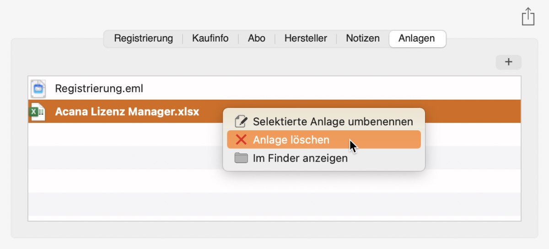Choose Selektierte Anlage umbenennen
This screenshot has width=549, height=249.
tap(324, 122)
